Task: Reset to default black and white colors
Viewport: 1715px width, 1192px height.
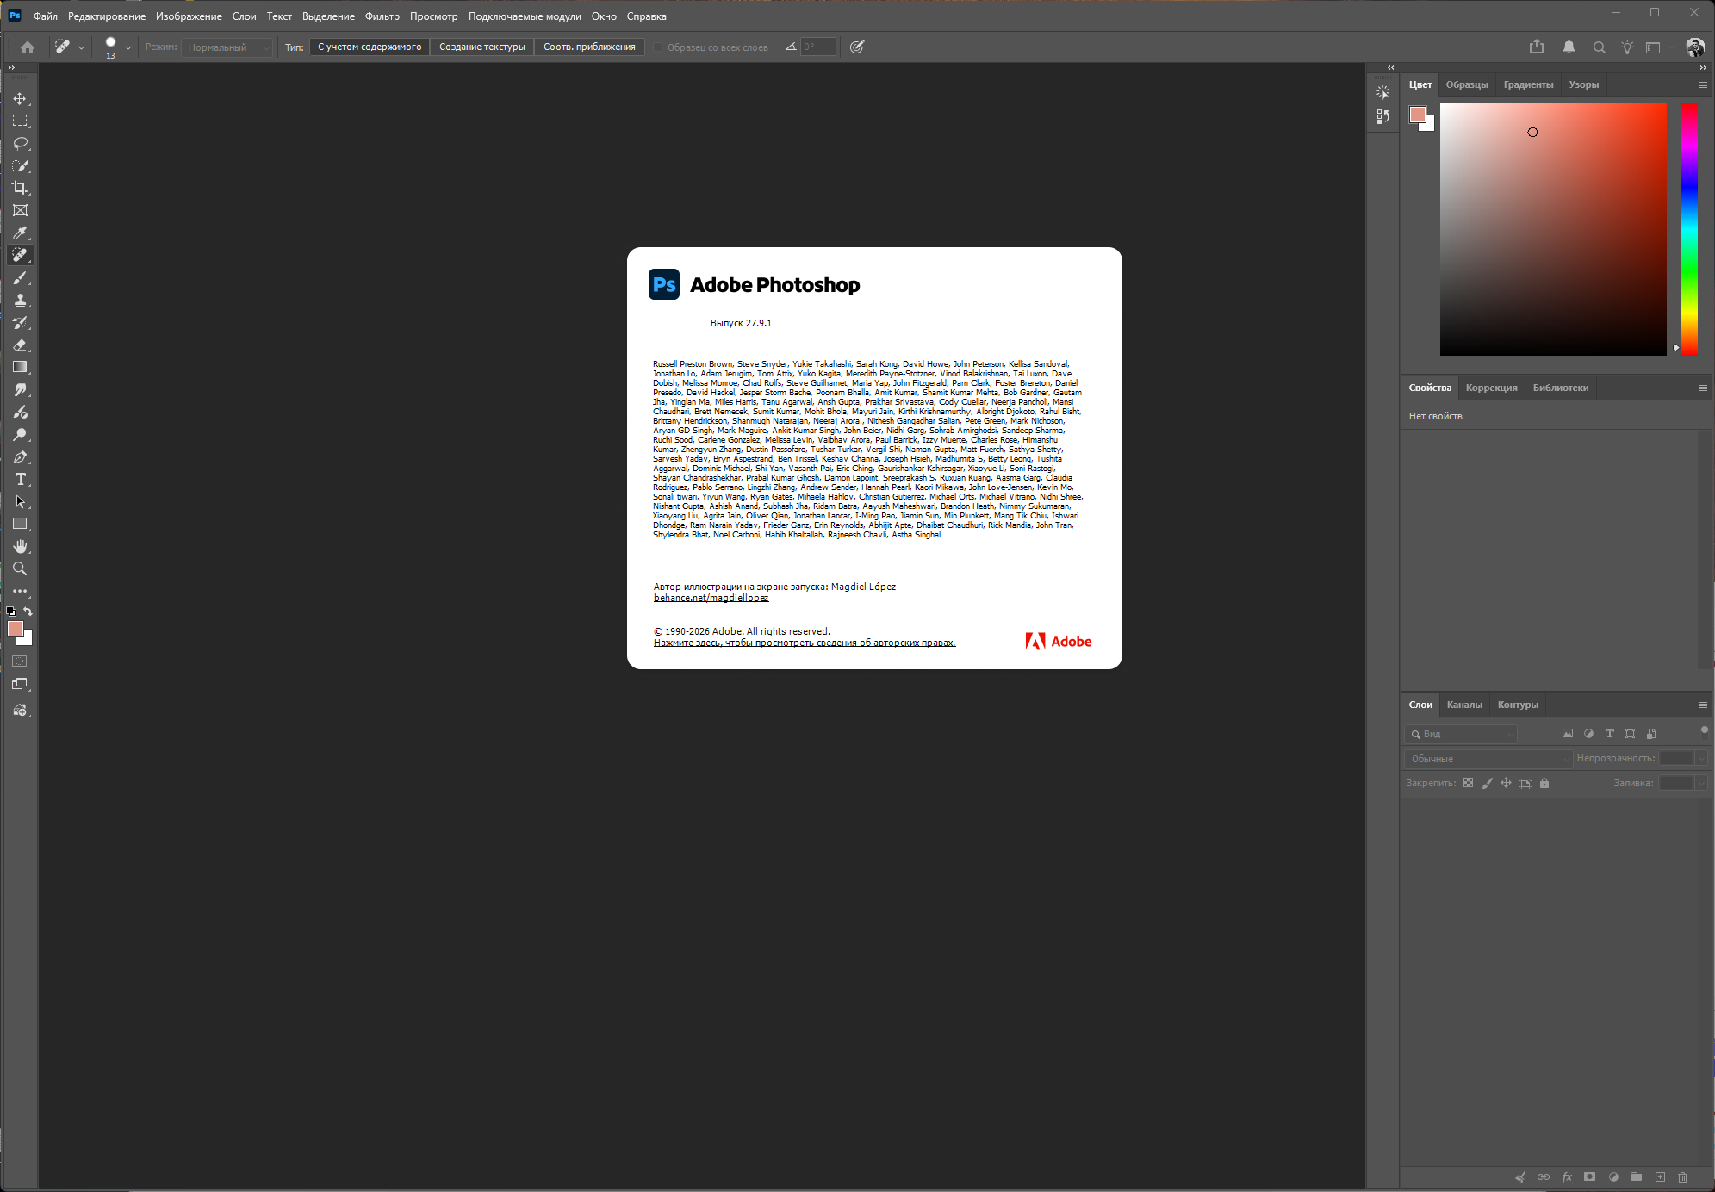Action: pyautogui.click(x=10, y=612)
